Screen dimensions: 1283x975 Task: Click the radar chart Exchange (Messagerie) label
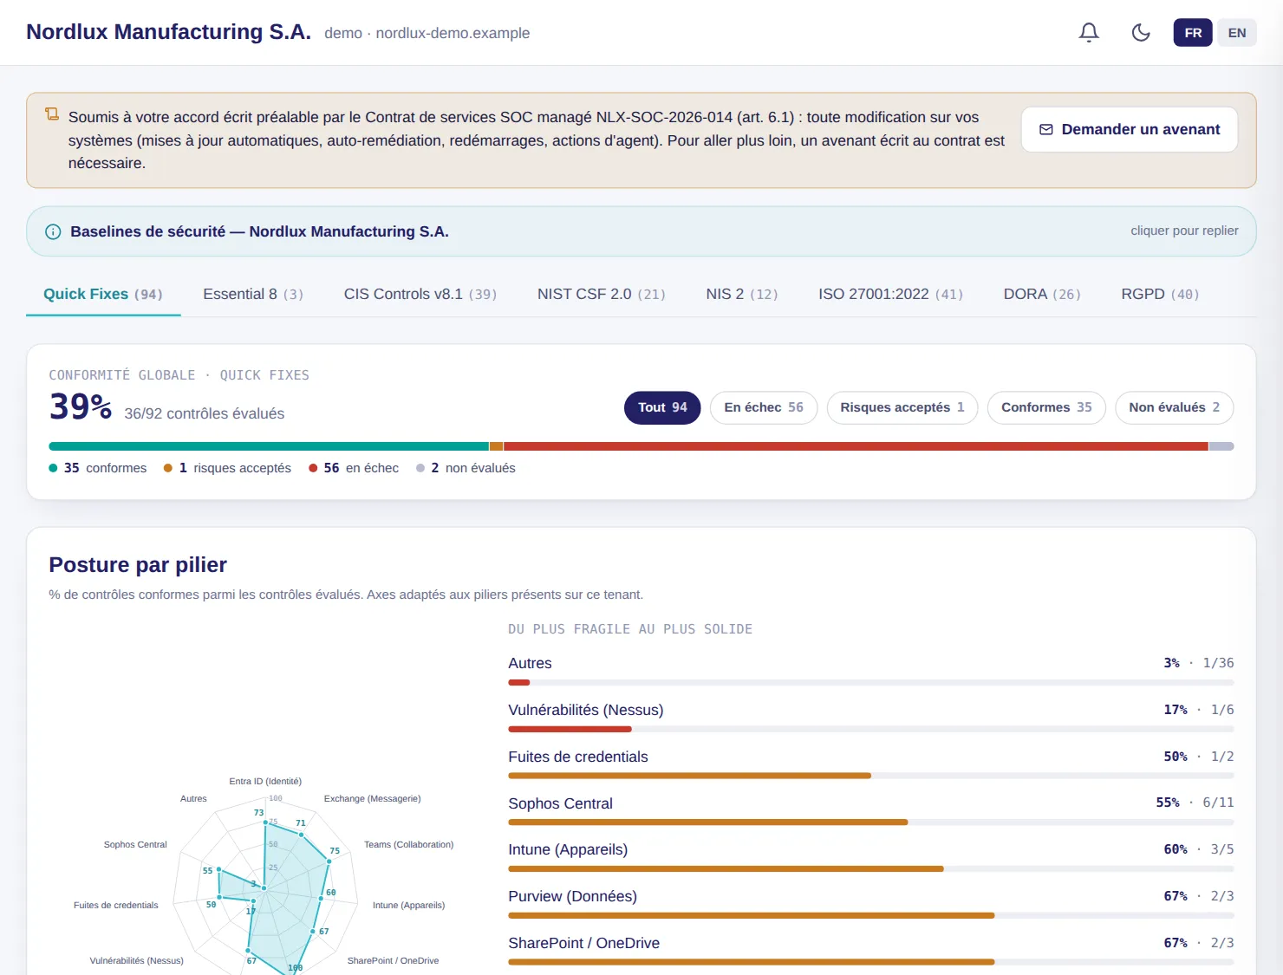(372, 798)
